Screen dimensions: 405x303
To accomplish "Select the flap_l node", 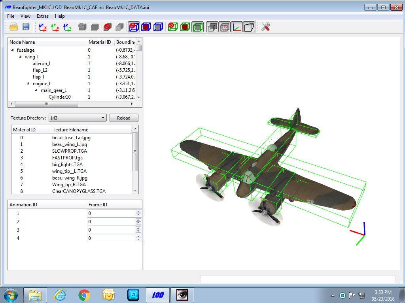I will pyautogui.click(x=38, y=77).
